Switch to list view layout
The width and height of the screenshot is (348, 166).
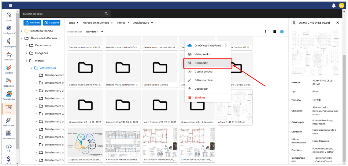pos(274,32)
